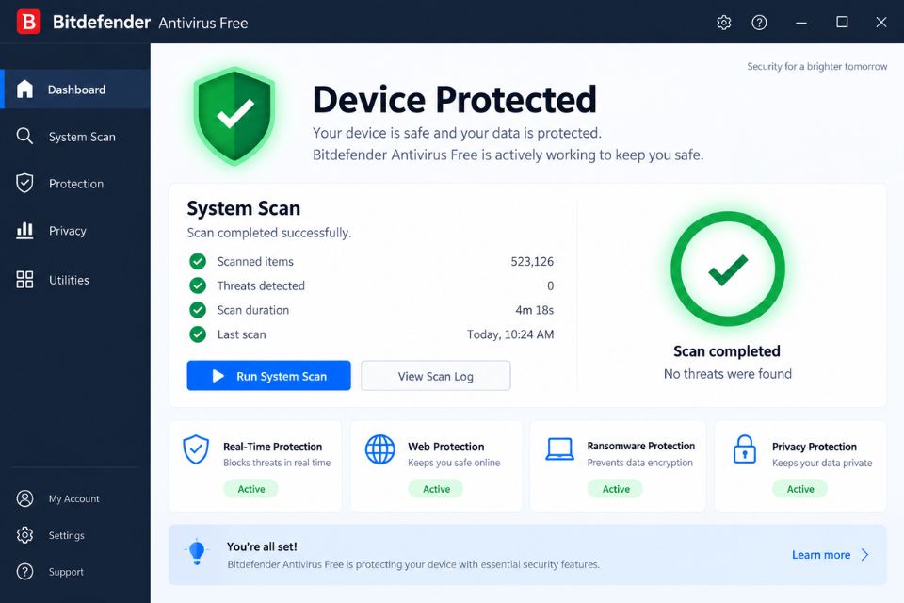
Task: Click 'Prevents data encryption' description
Action: pos(640,463)
